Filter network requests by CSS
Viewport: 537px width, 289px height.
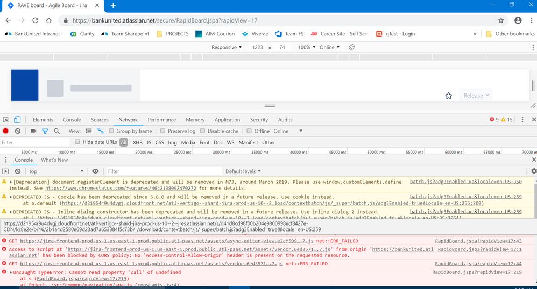click(x=160, y=142)
